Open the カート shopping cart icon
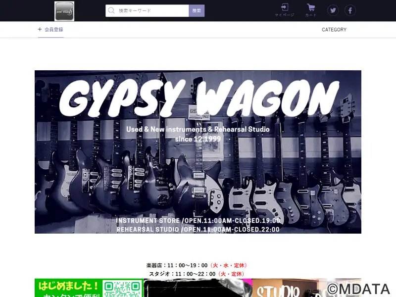Viewport: 396px width, 297px height. click(311, 10)
